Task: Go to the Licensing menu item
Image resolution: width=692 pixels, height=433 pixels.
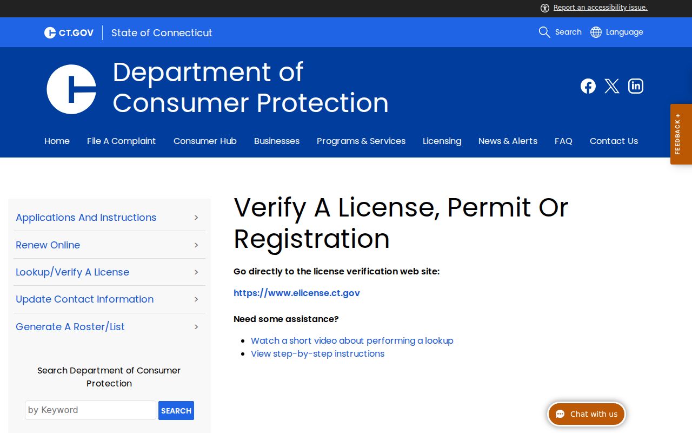Action: point(442,141)
